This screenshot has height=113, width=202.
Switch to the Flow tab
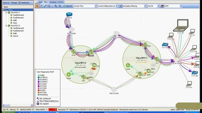click(46, 2)
